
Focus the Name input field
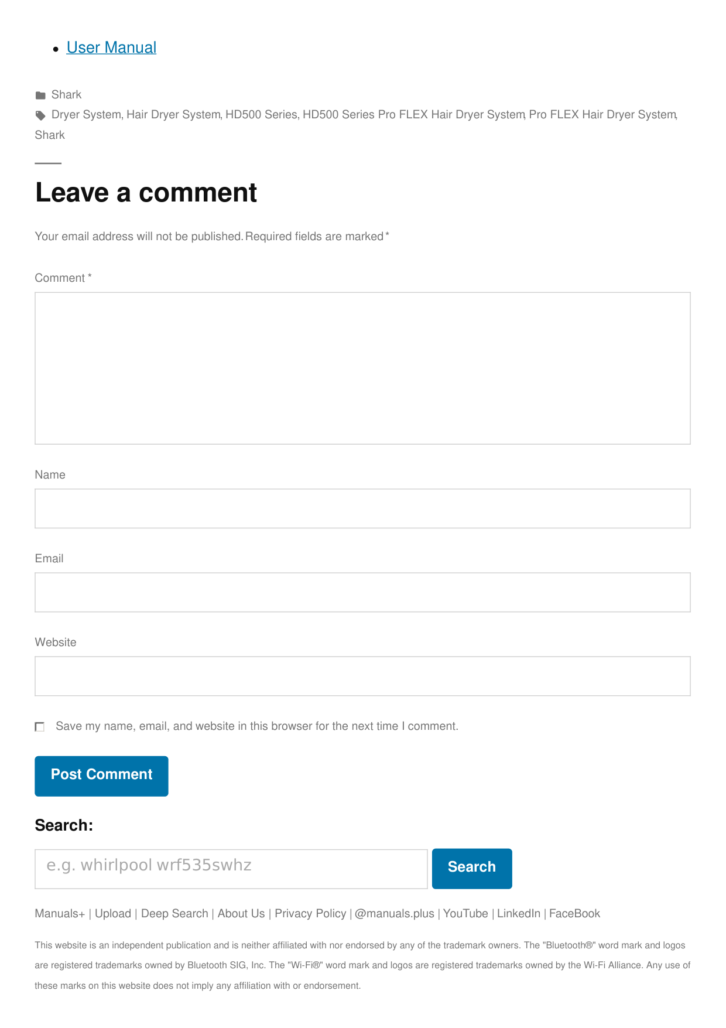coord(362,508)
